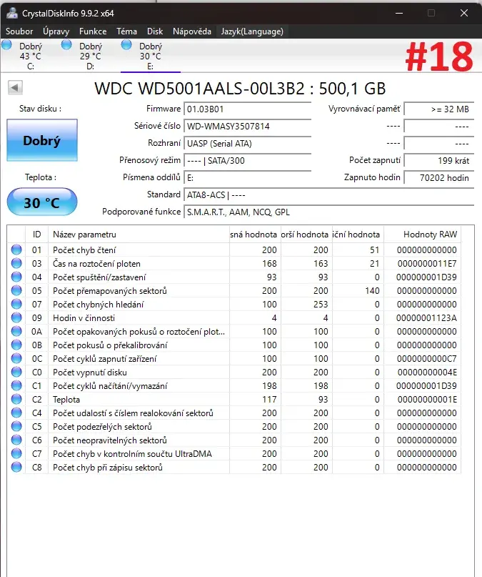This screenshot has width=482, height=577.
Task: Click the Standard field ATA8-ACS
Action: [x=328, y=195]
